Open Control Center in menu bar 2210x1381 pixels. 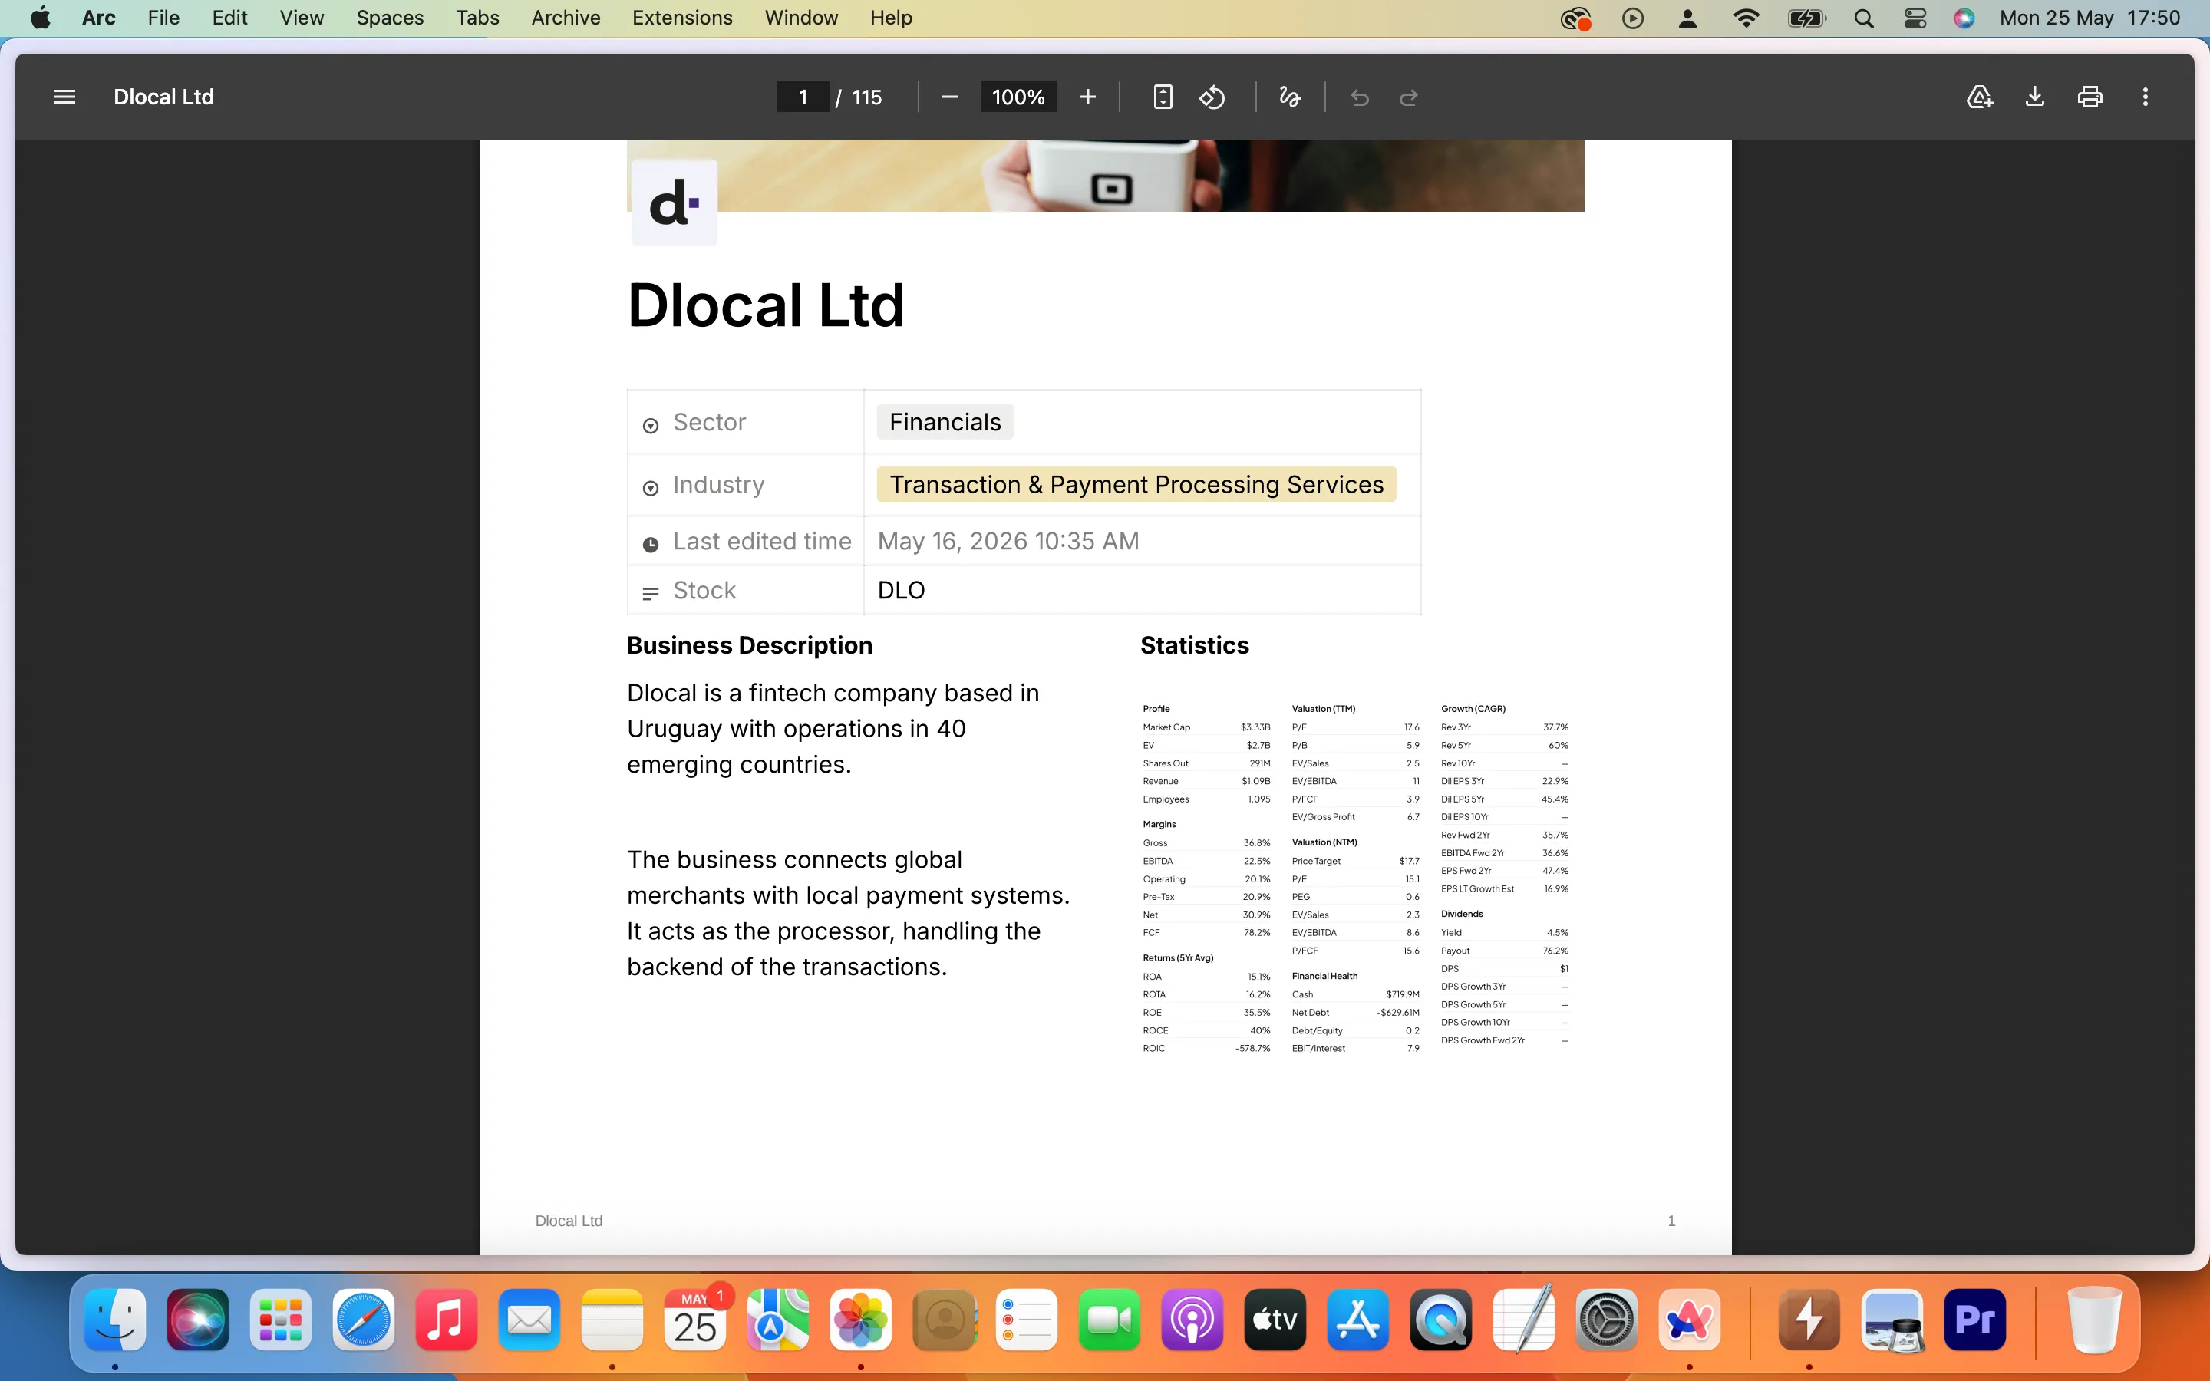point(1915,18)
